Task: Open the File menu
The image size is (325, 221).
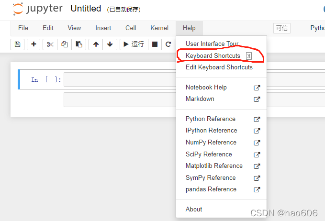Action: 23,28
